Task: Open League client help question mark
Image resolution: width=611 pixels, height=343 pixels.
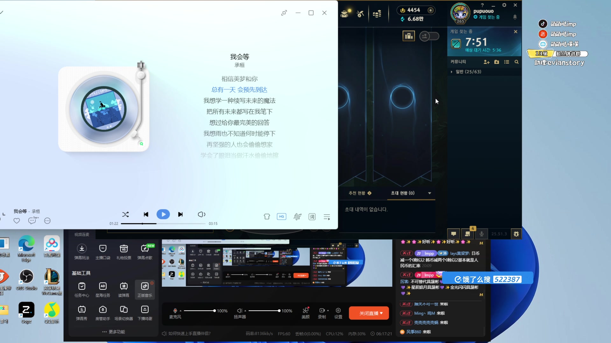Action: coord(482,5)
